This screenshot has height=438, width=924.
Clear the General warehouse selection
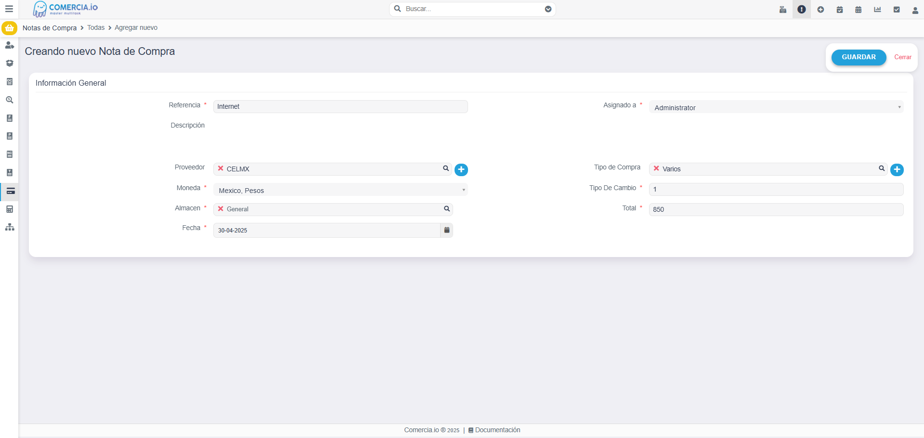(221, 209)
